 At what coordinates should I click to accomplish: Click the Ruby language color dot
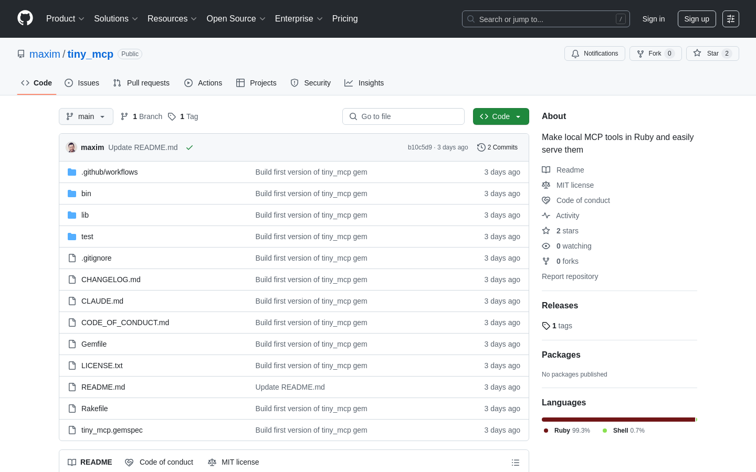(546, 431)
